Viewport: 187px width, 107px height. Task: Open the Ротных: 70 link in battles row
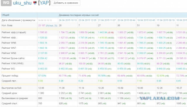coord(51,26)
